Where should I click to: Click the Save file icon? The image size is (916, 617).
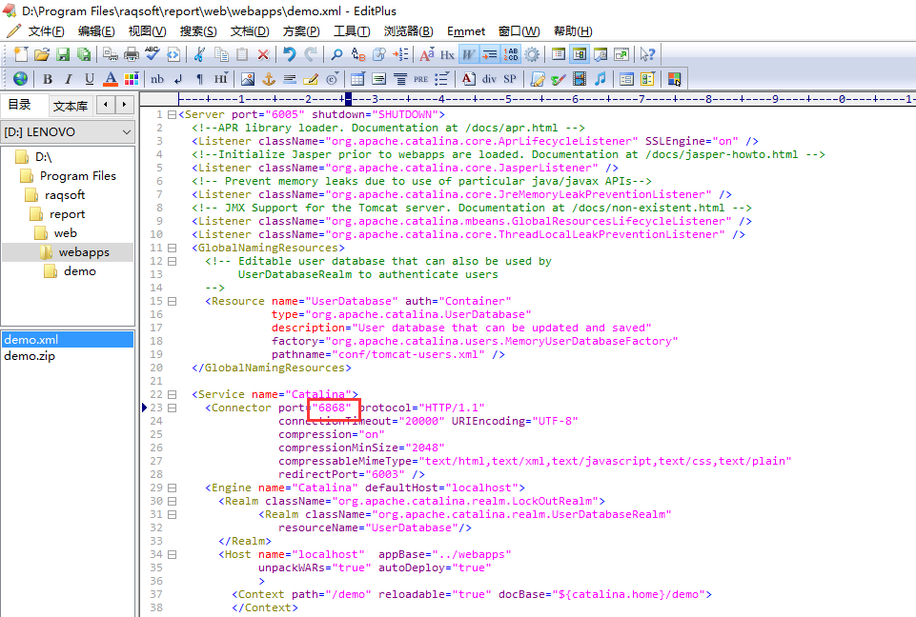pyautogui.click(x=63, y=54)
